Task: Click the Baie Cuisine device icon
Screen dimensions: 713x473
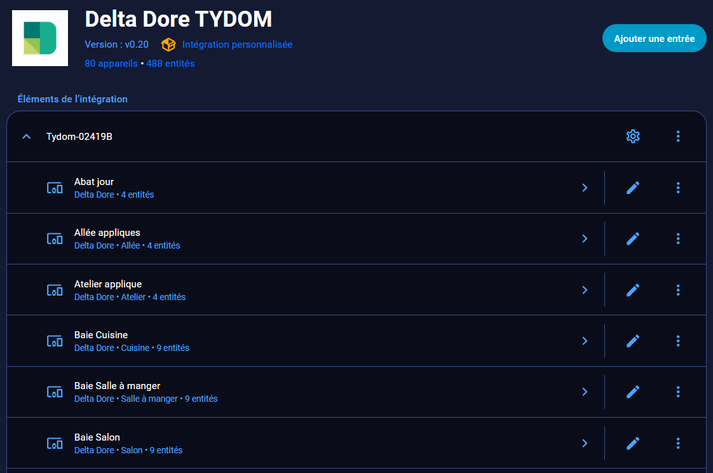Action: [x=55, y=341]
